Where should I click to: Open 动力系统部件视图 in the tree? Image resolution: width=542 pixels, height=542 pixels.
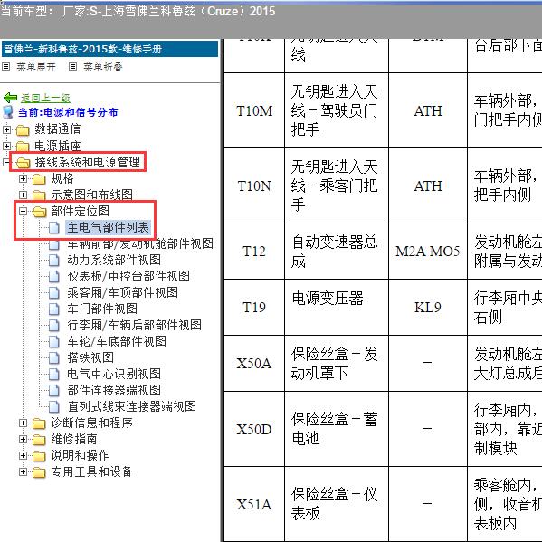click(x=114, y=261)
